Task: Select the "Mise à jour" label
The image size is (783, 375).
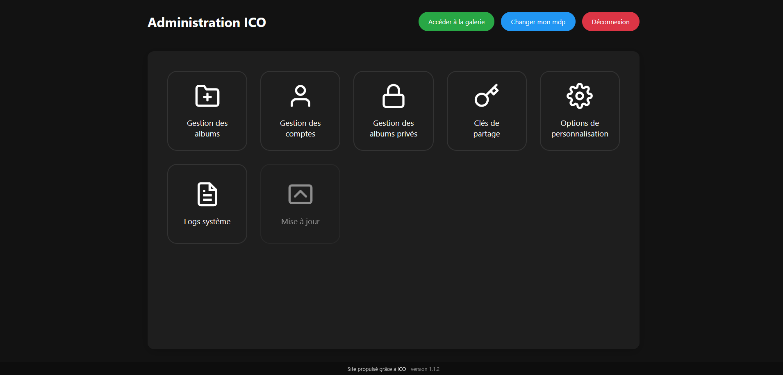Action: click(300, 222)
